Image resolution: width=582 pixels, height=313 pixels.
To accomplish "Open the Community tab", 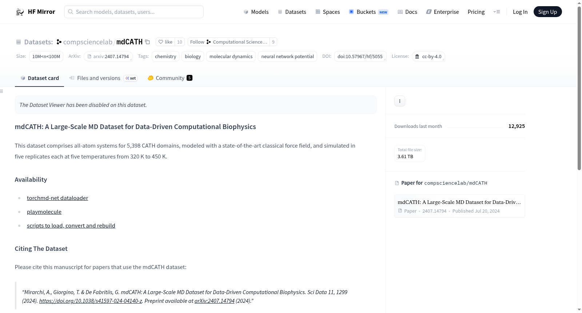I will [x=170, y=78].
